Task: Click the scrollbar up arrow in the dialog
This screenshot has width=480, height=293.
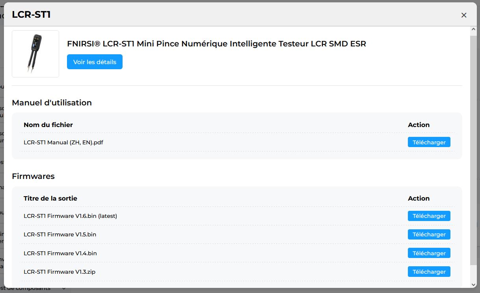Action: click(473, 30)
